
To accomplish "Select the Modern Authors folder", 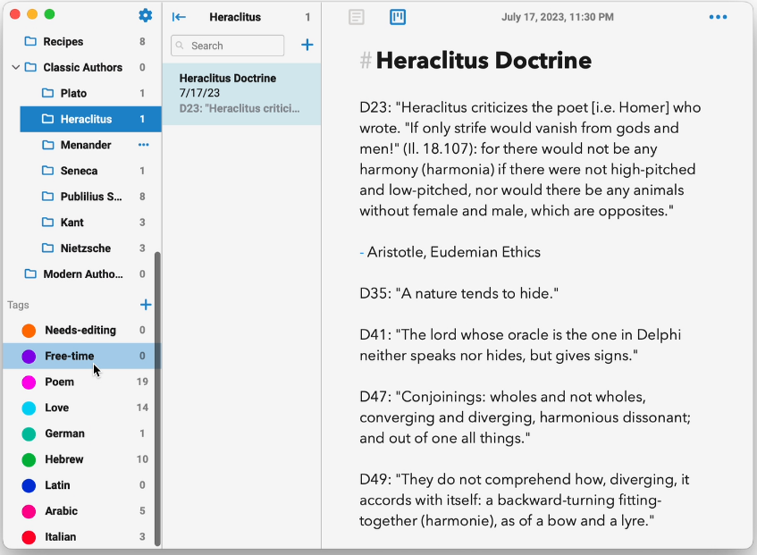I will (x=83, y=273).
